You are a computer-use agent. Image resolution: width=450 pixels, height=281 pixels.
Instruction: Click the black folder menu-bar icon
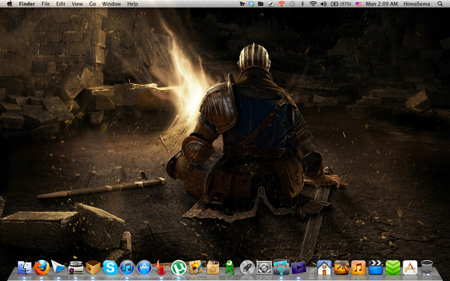tap(260, 4)
